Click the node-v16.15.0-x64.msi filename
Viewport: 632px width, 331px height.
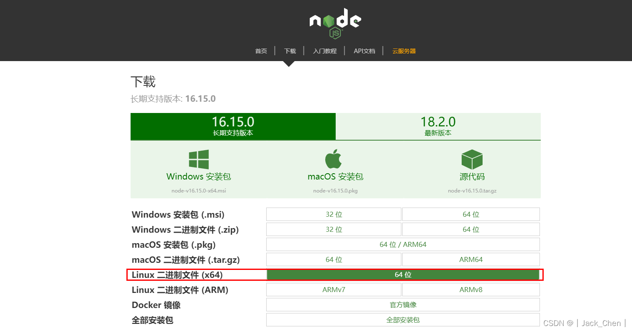(x=199, y=190)
